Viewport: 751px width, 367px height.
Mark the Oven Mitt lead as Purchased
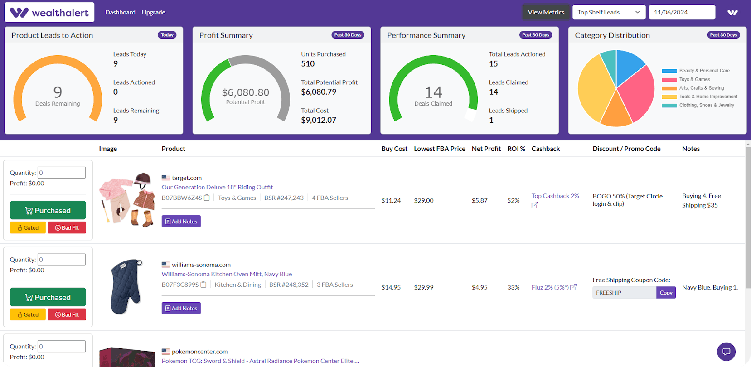pos(48,297)
